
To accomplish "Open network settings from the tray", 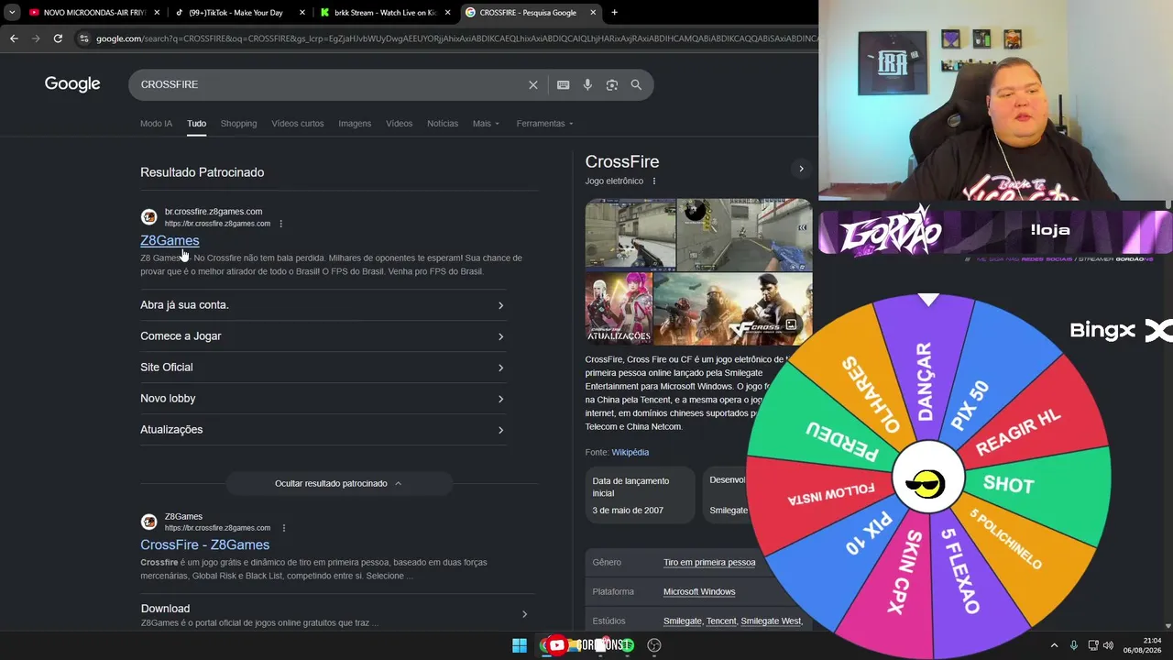I will click(x=1094, y=645).
